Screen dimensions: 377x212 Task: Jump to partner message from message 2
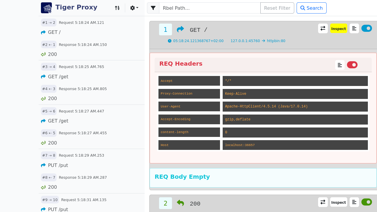click(x=323, y=202)
